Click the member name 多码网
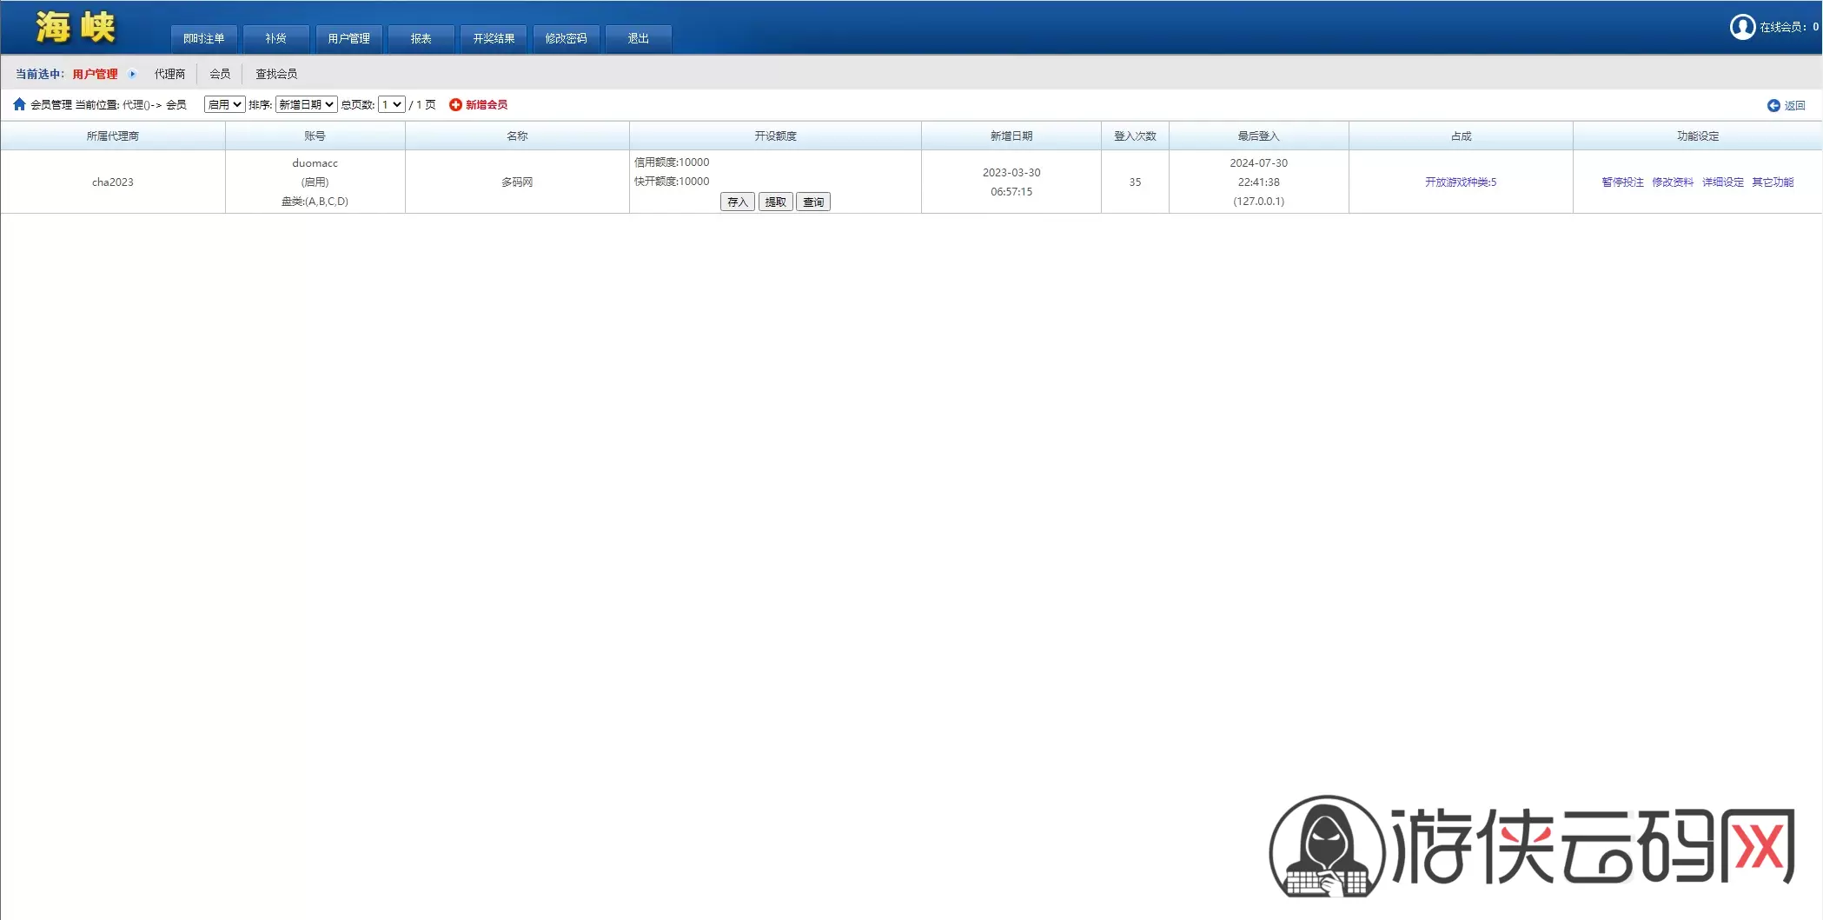Viewport: 1823px width, 920px height. click(x=517, y=182)
